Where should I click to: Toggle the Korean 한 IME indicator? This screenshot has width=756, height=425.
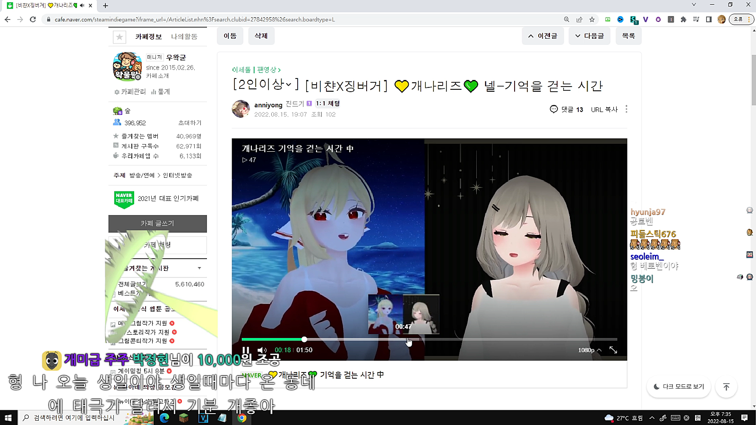pos(697,418)
